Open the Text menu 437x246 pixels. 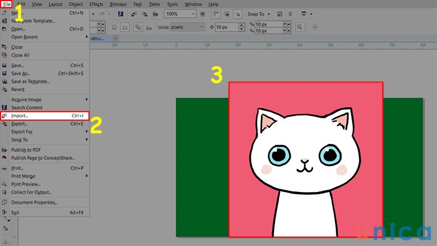click(x=138, y=4)
